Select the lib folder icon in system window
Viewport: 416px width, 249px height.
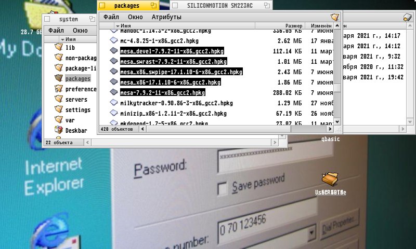[x=59, y=47]
